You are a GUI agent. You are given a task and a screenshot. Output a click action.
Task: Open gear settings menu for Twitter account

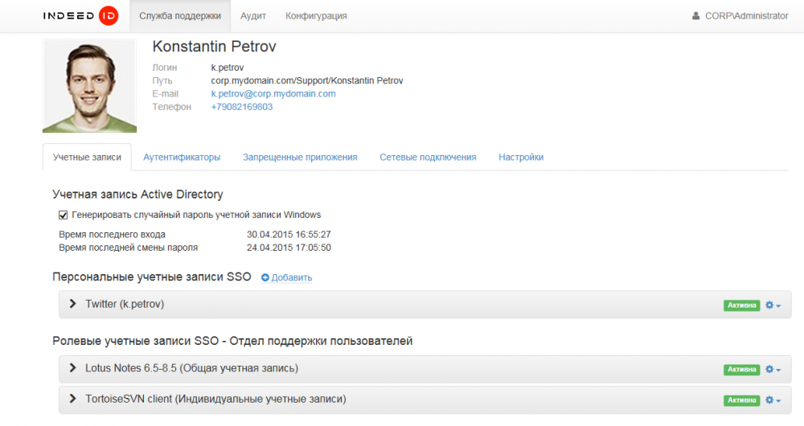[773, 305]
